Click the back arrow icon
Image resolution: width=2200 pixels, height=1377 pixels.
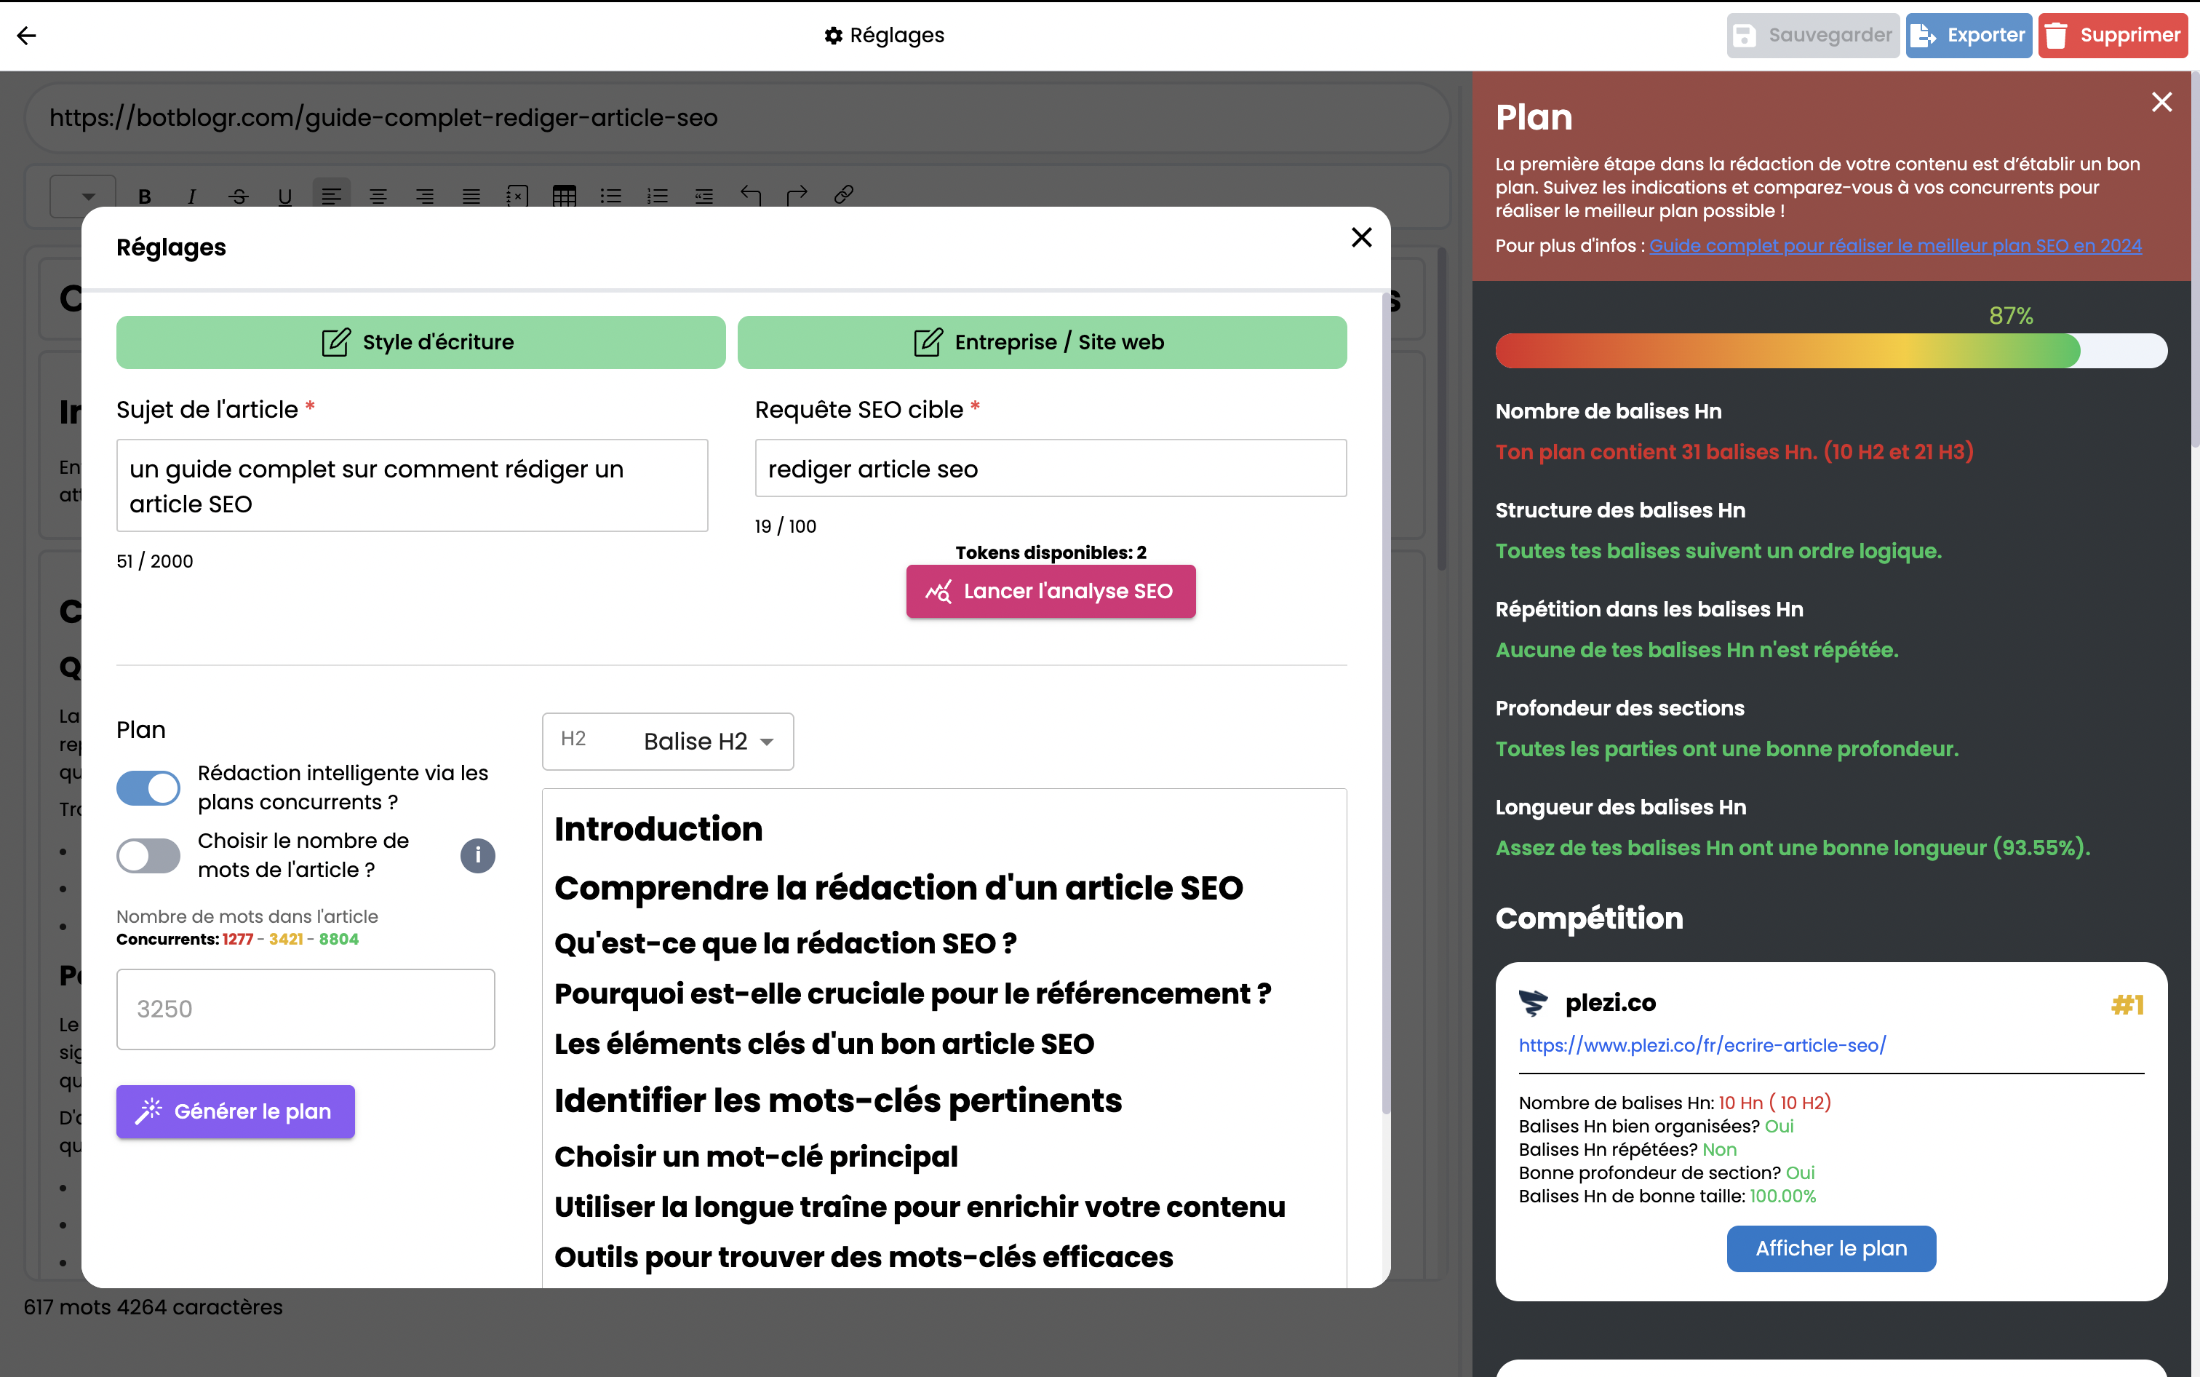pyautogui.click(x=26, y=36)
